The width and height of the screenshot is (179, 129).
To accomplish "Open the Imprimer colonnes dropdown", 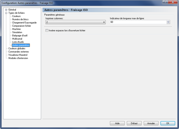I will coord(76,22).
